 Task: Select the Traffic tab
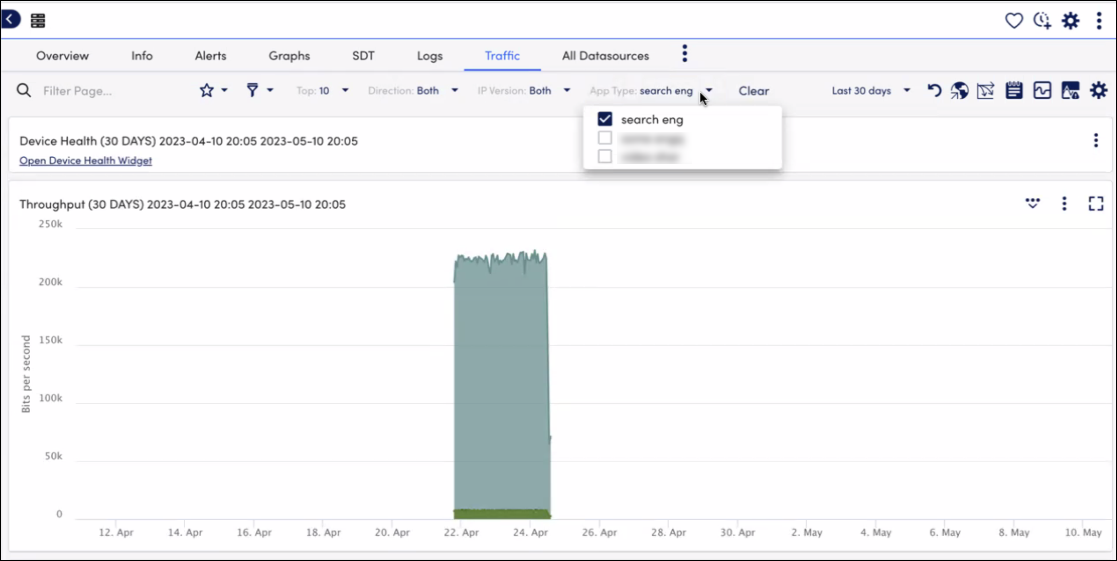[502, 56]
